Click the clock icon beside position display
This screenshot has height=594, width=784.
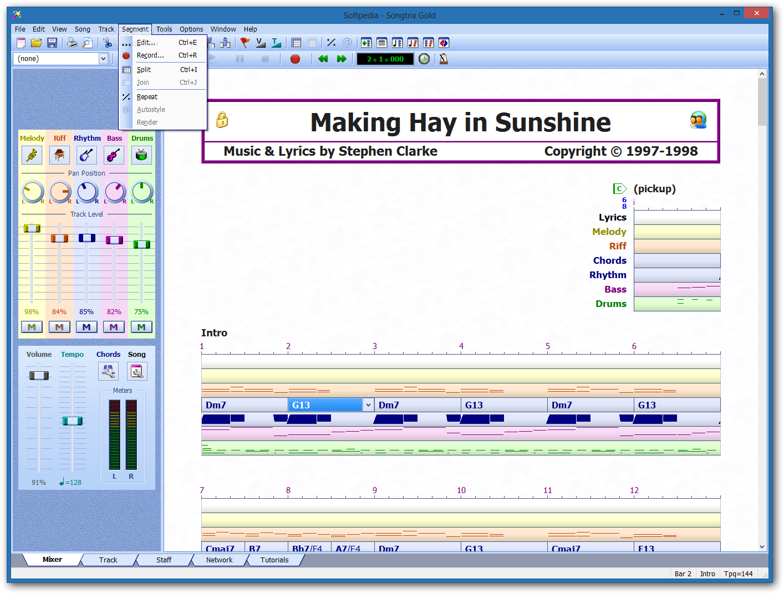pyautogui.click(x=424, y=59)
